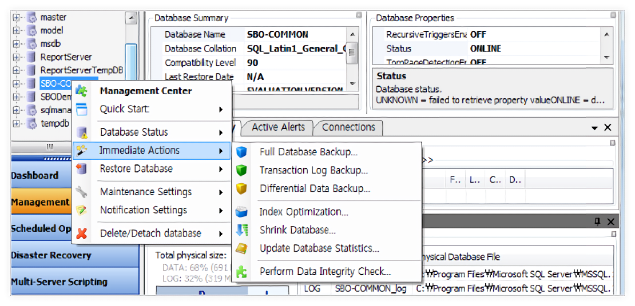
Task: Click the Perform Data Integrity Check icon
Action: click(x=241, y=272)
